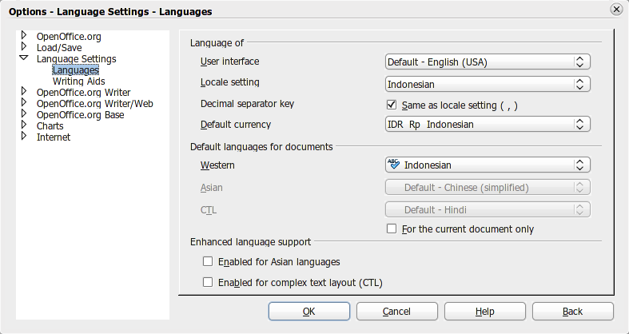The height and width of the screenshot is (334, 629).
Task: Expand the OpenOffice.org Writer node
Action: pyautogui.click(x=24, y=92)
